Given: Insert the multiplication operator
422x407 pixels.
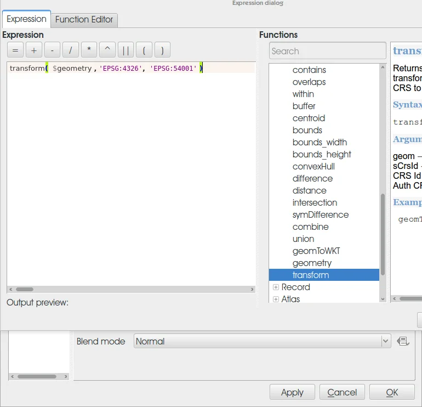Looking at the screenshot, I should pyautogui.click(x=89, y=50).
